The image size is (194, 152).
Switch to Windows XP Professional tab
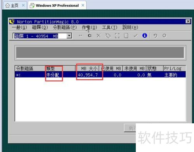point(57,5)
